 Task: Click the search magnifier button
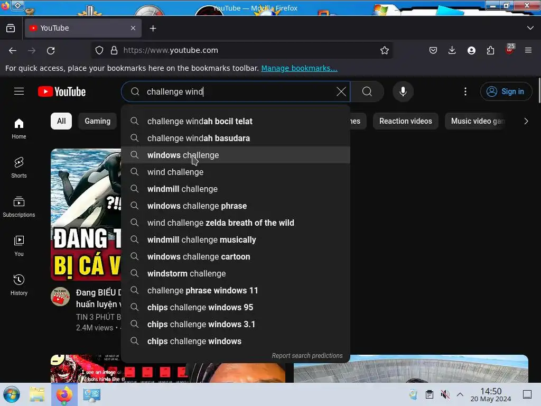point(367,91)
